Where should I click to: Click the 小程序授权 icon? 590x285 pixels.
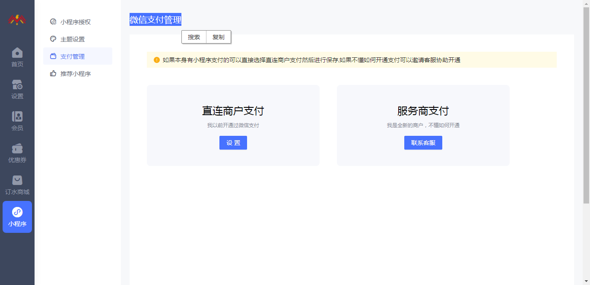click(x=53, y=22)
